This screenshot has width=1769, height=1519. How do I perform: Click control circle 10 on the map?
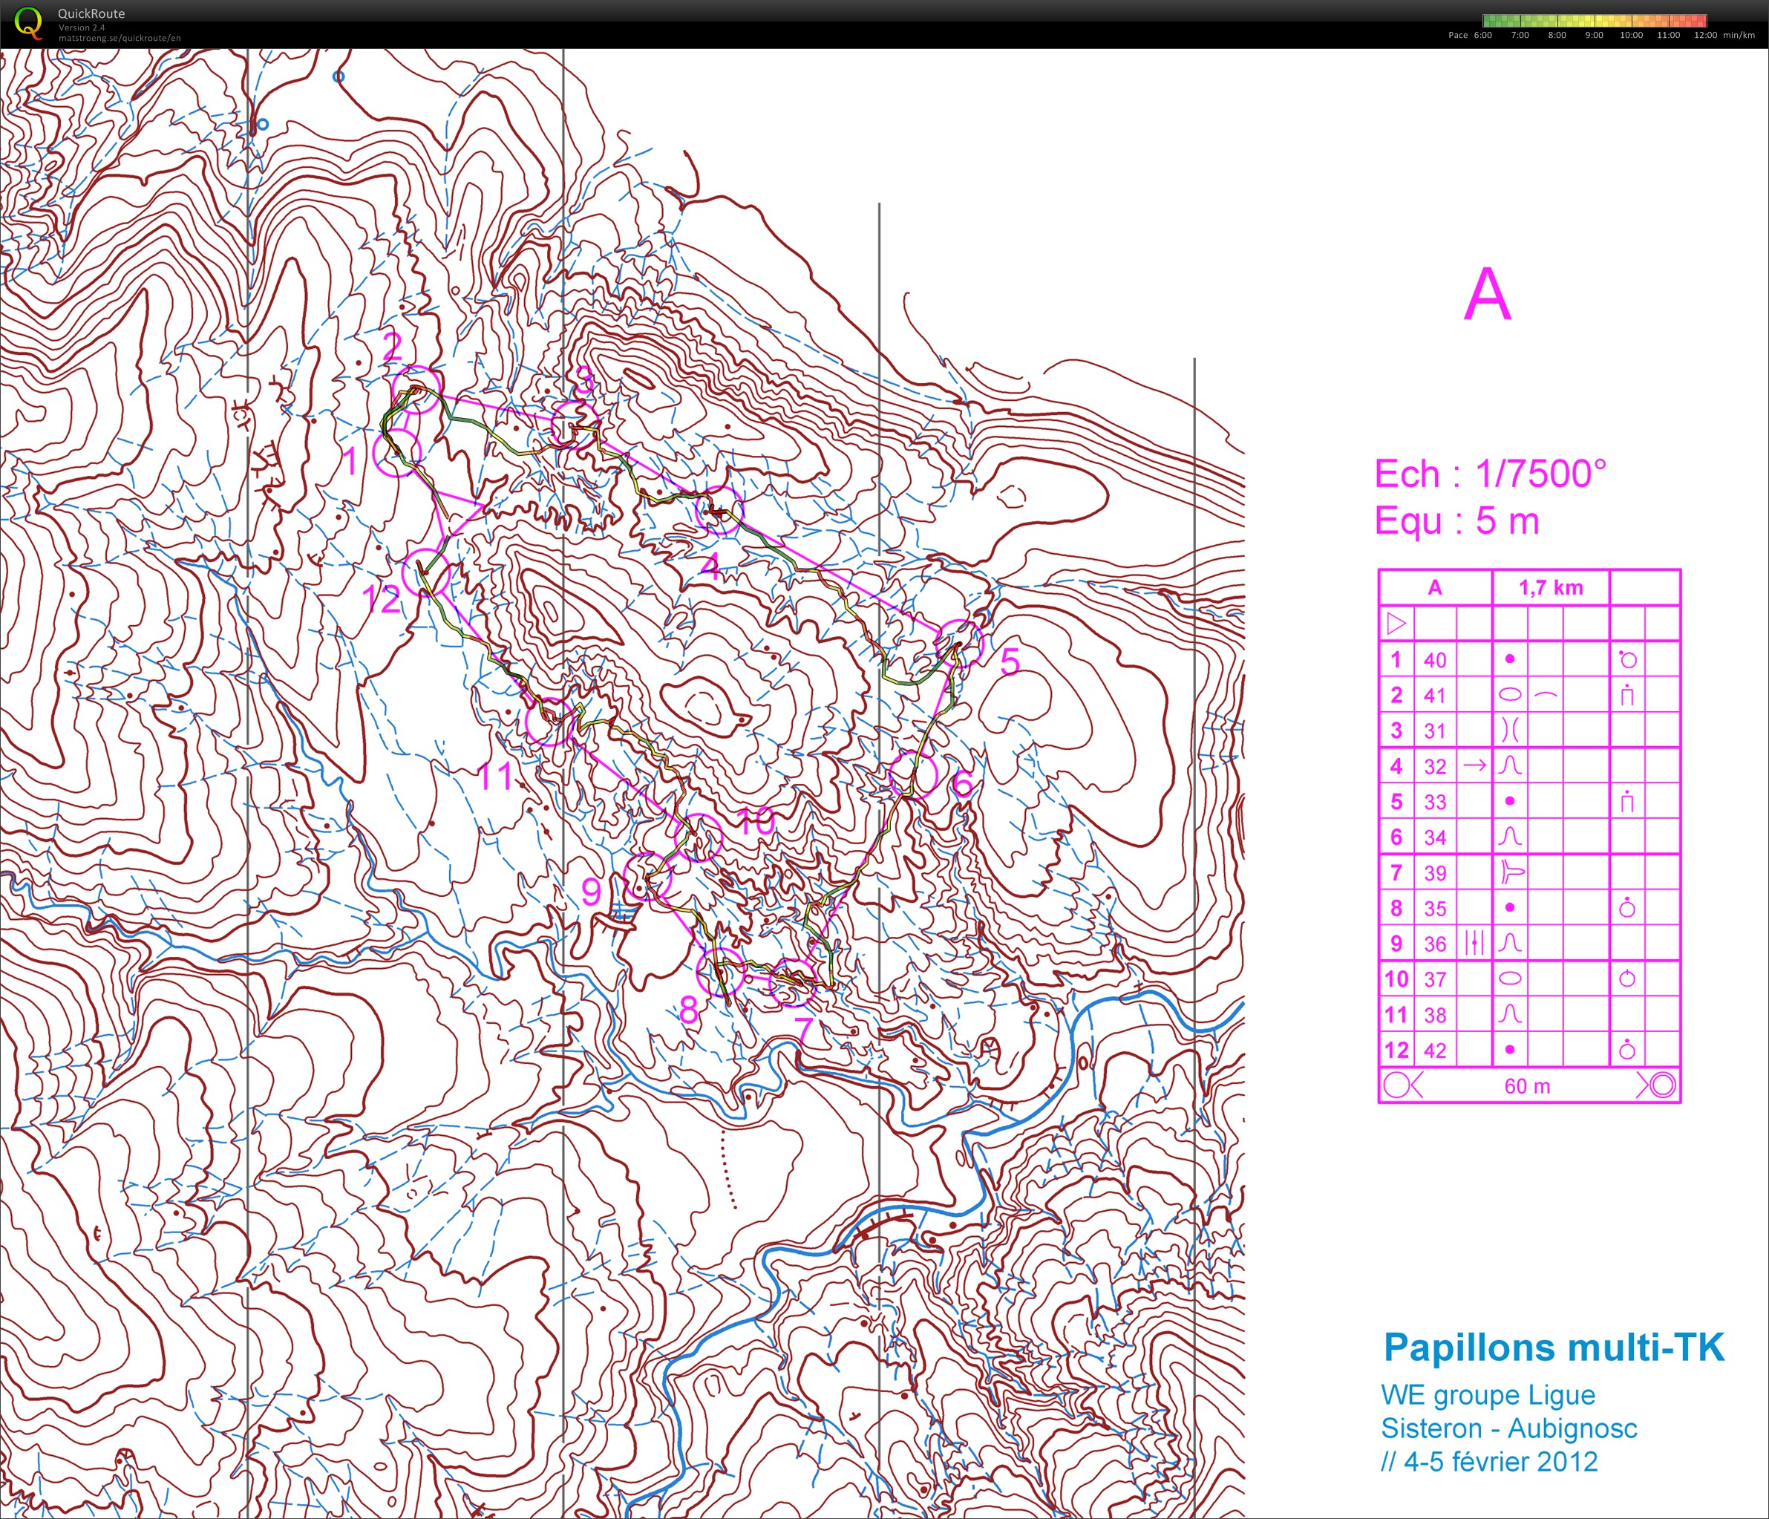coord(699,837)
